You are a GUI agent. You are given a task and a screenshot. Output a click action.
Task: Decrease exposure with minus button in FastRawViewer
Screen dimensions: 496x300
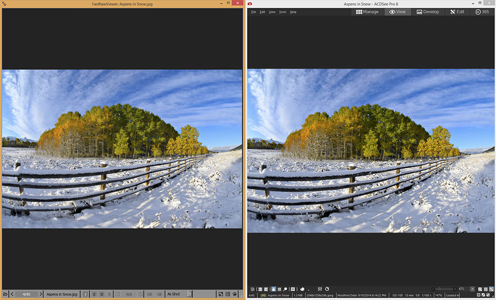[x=117, y=294]
